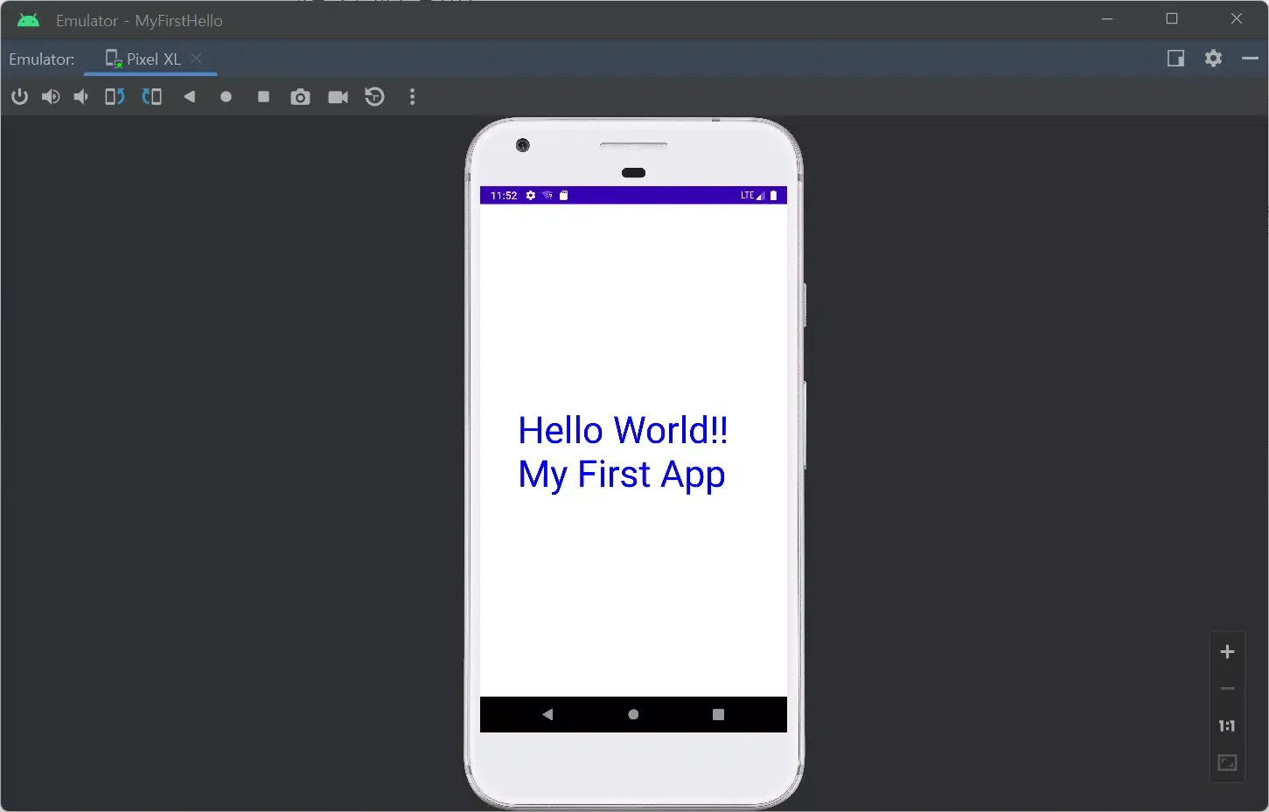This screenshot has width=1269, height=812.
Task: Rotate the device counterclockwise
Action: pos(114,97)
